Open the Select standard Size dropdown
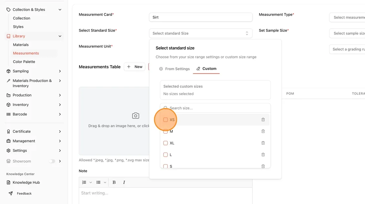Screen dimensions: 365x204 click(201, 33)
